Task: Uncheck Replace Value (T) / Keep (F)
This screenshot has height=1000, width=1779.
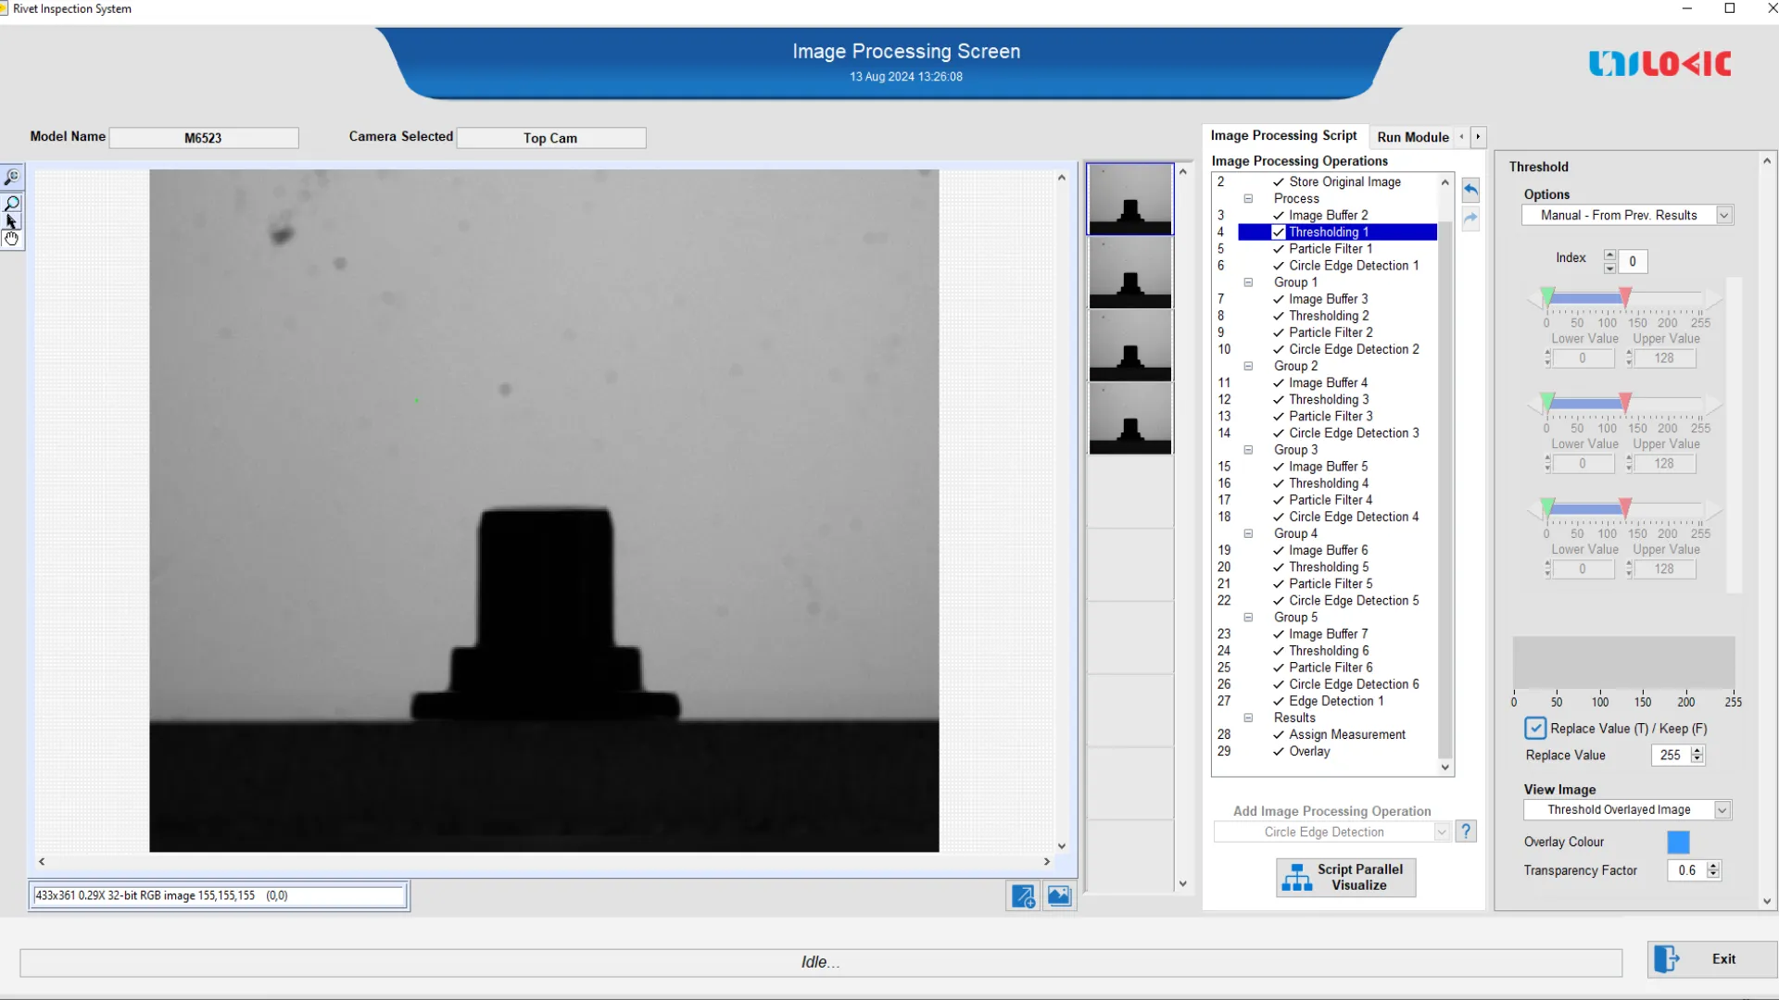Action: (x=1535, y=729)
